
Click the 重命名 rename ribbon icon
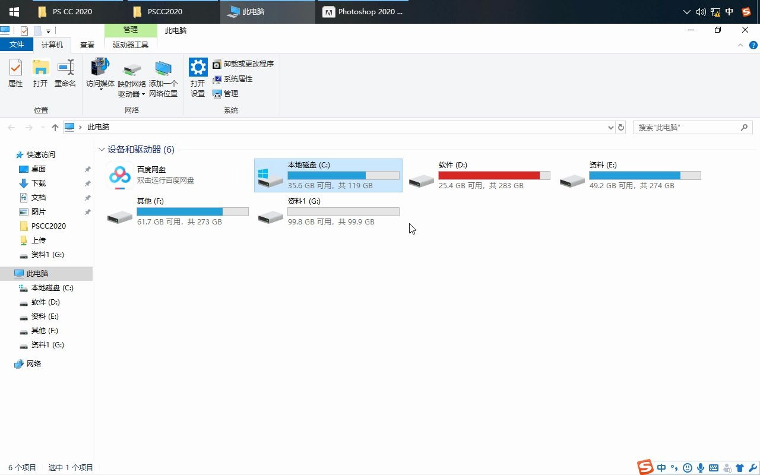pyautogui.click(x=65, y=73)
